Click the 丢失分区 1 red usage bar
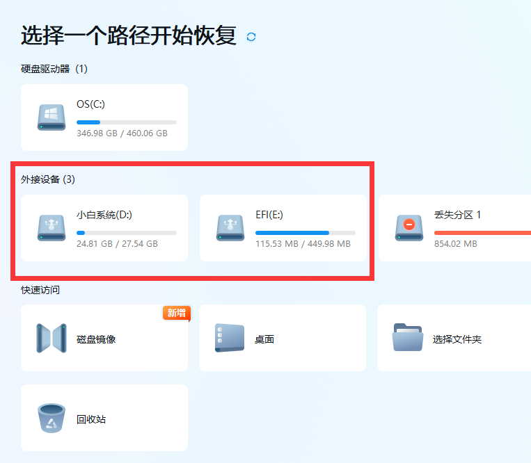Screen dimensions: 531x463 point(482,233)
